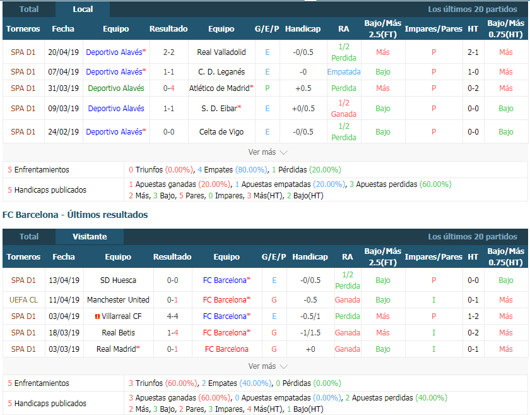This screenshot has height=415, width=530.
Task: Open the Celta de Vigo team link
Action: point(221,131)
